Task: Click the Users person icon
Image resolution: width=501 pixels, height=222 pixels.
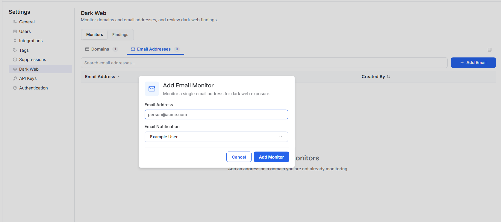Action: tap(15, 31)
